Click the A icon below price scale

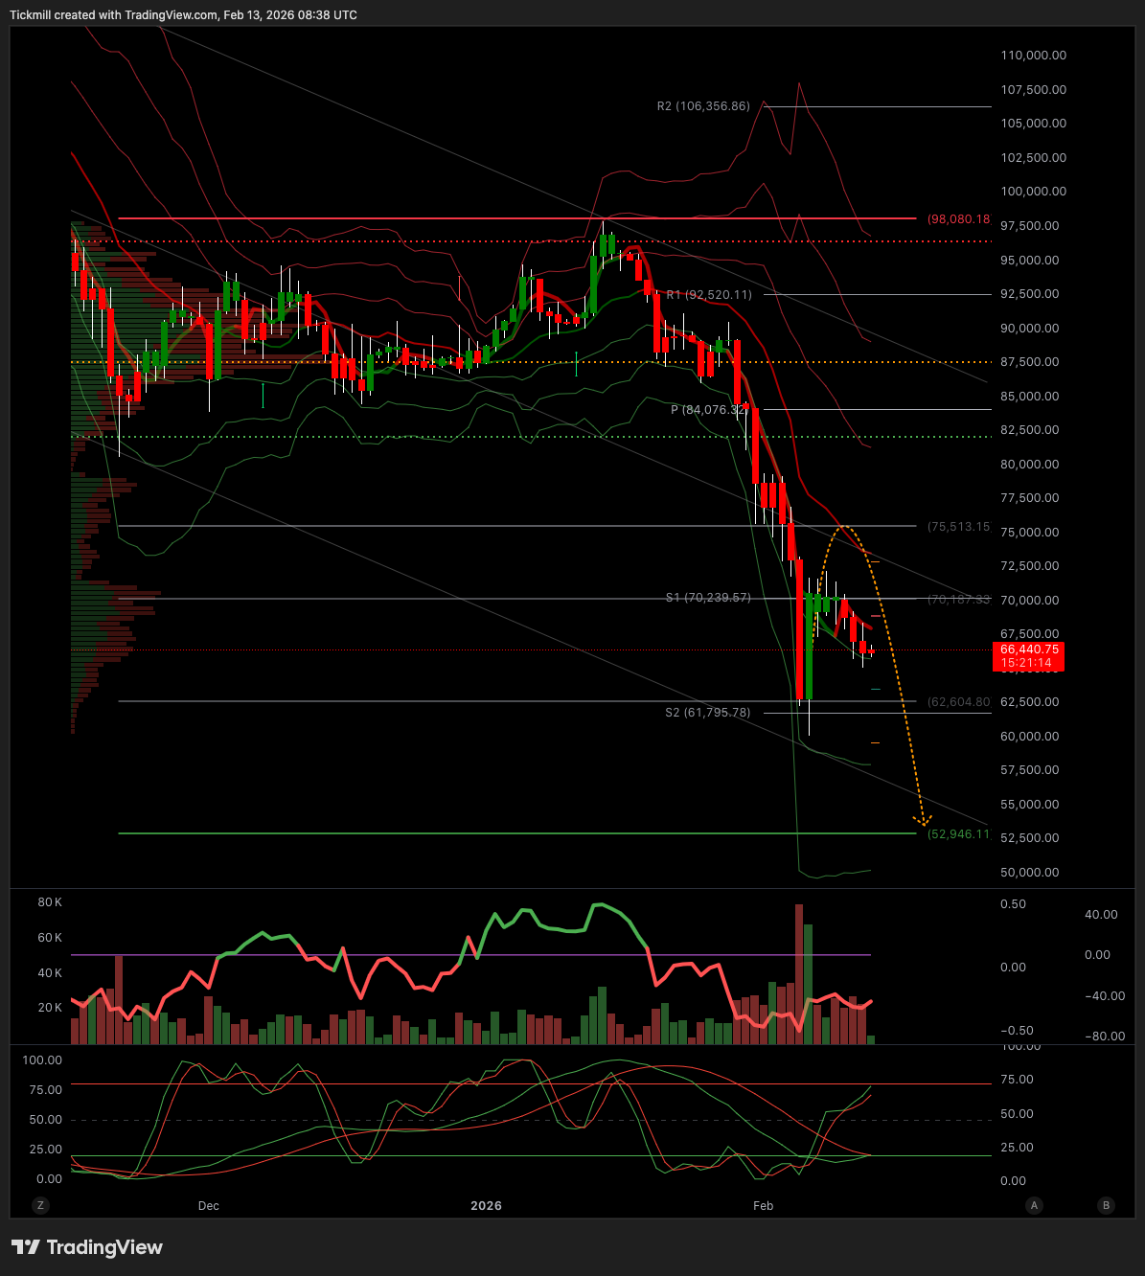1034,1205
